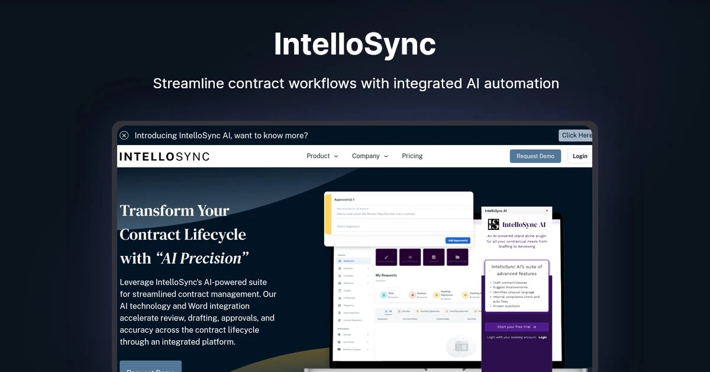Select Pricing in the navigation menu
This screenshot has height=372, width=710.
412,156
